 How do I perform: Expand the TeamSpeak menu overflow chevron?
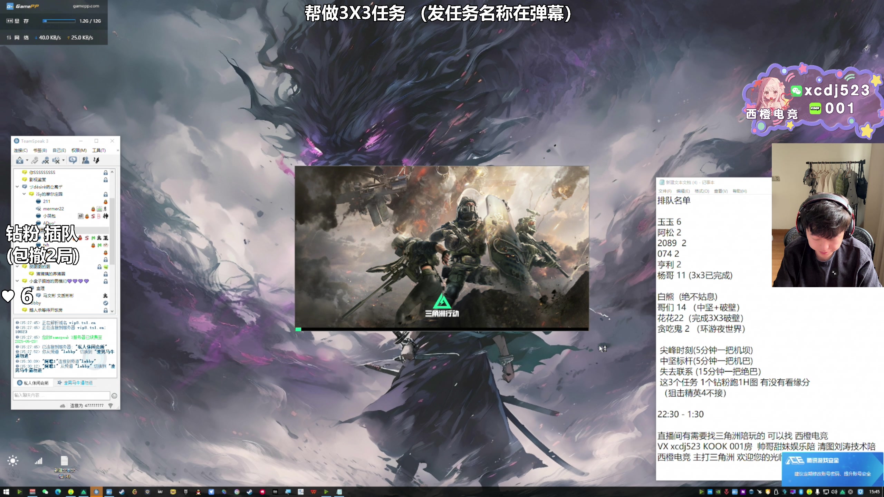[x=118, y=150]
